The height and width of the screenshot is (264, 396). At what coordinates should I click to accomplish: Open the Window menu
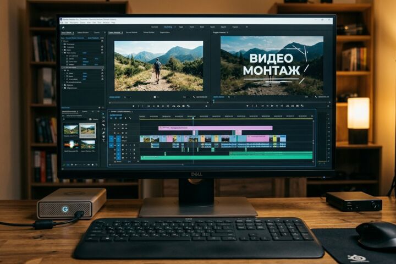106,23
